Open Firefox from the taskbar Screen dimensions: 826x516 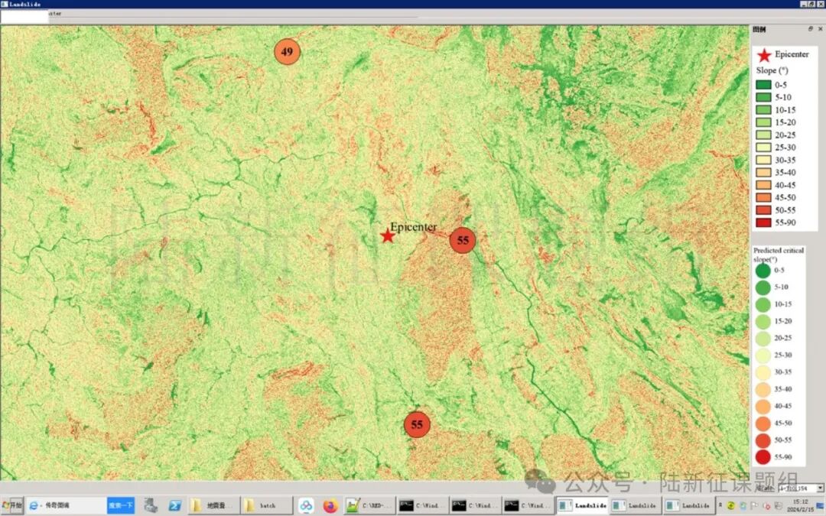(x=330, y=505)
